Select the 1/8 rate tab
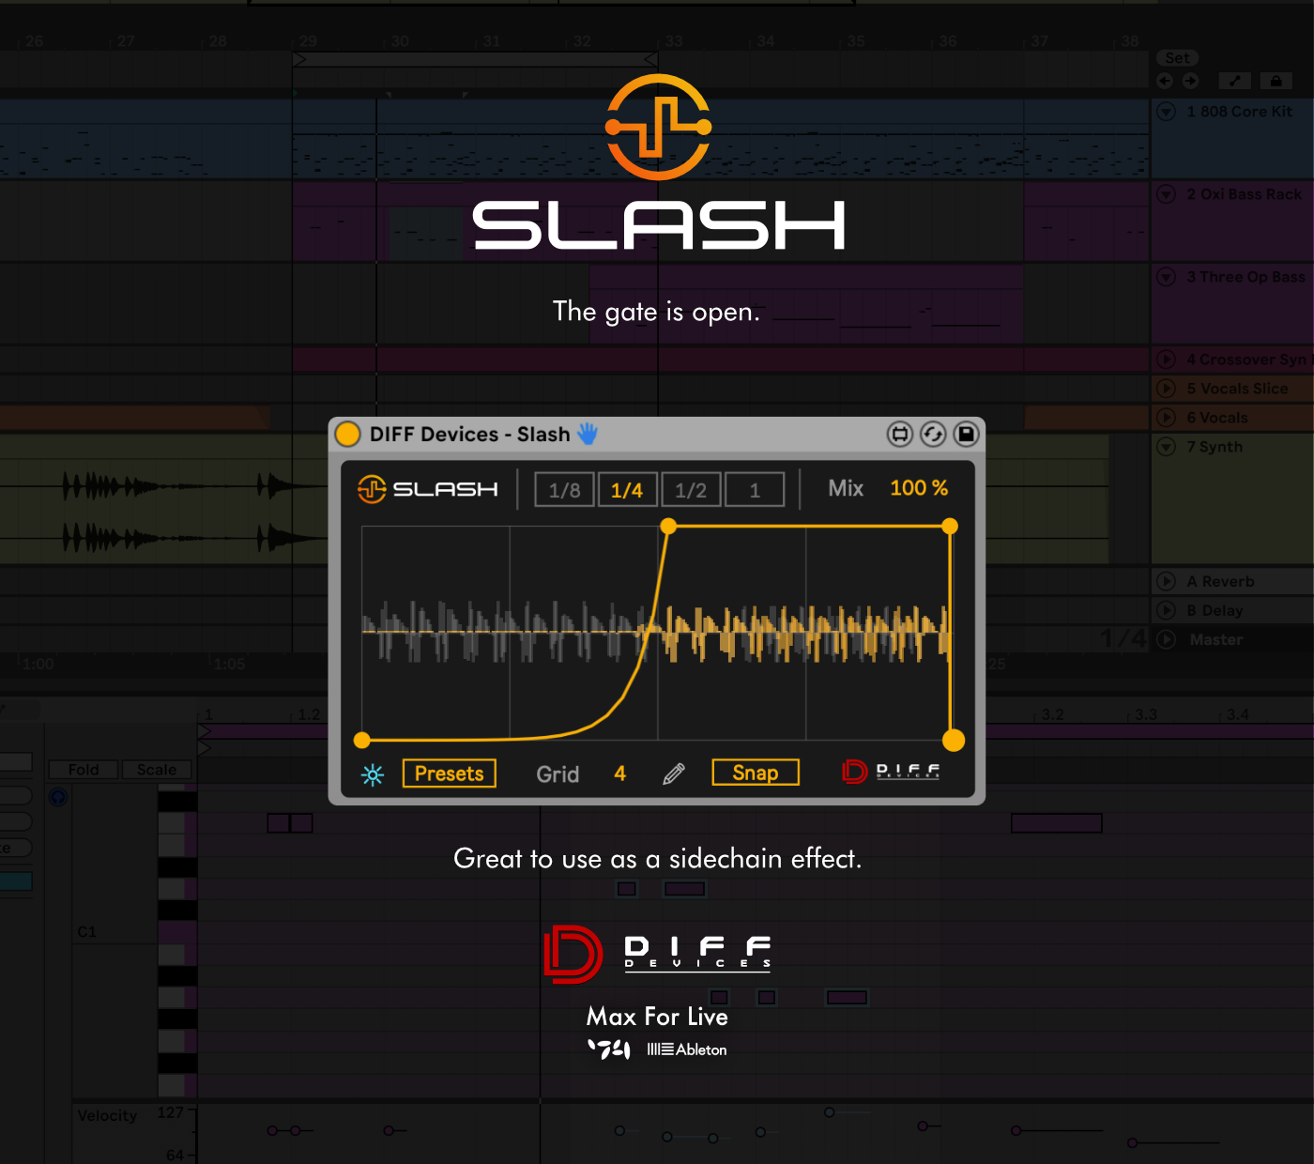Viewport: 1314px width, 1164px height. click(565, 490)
